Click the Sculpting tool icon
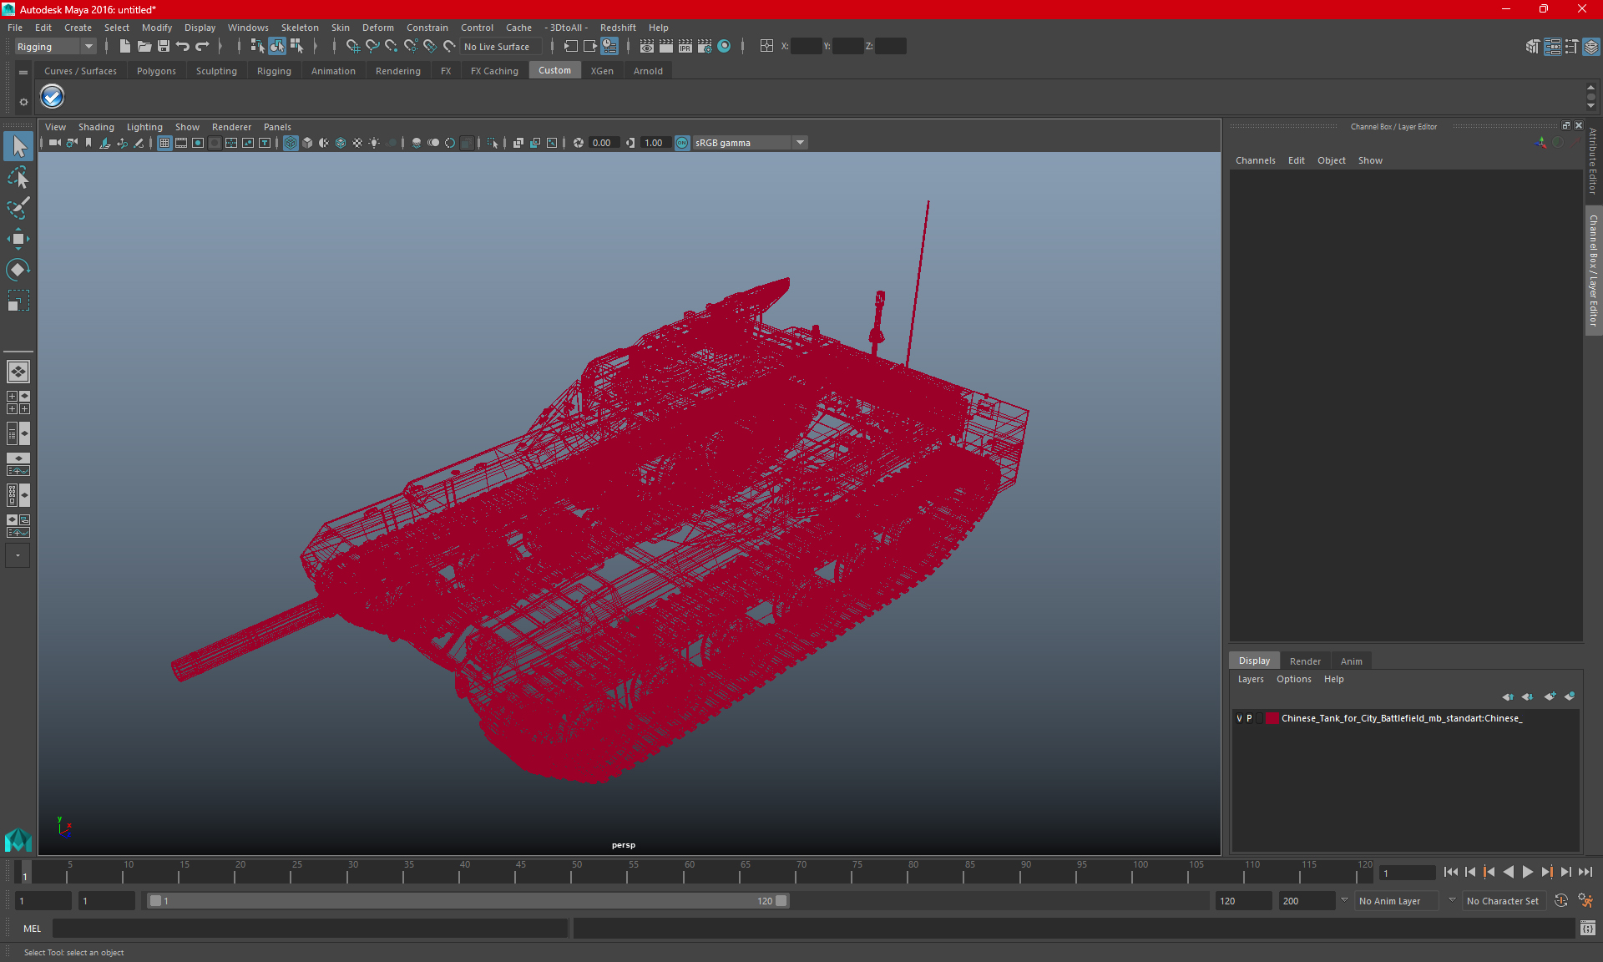The image size is (1603, 962). pyautogui.click(x=216, y=71)
